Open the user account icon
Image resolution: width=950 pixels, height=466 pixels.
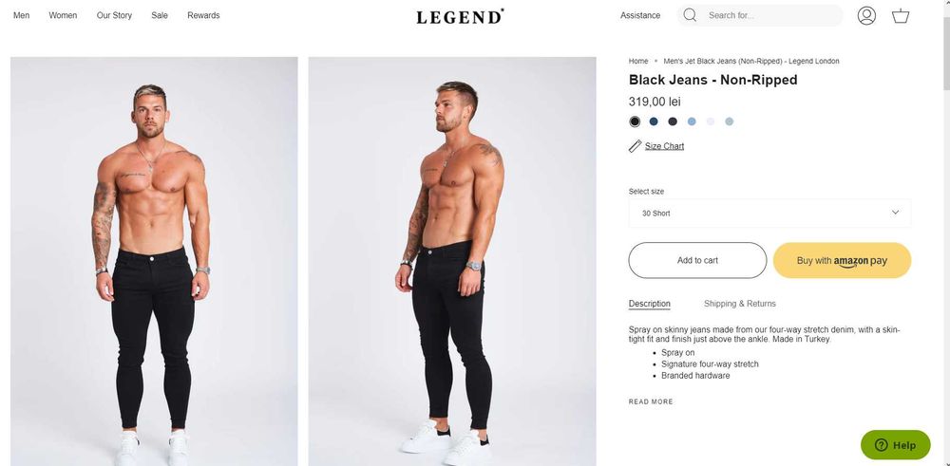pos(865,15)
